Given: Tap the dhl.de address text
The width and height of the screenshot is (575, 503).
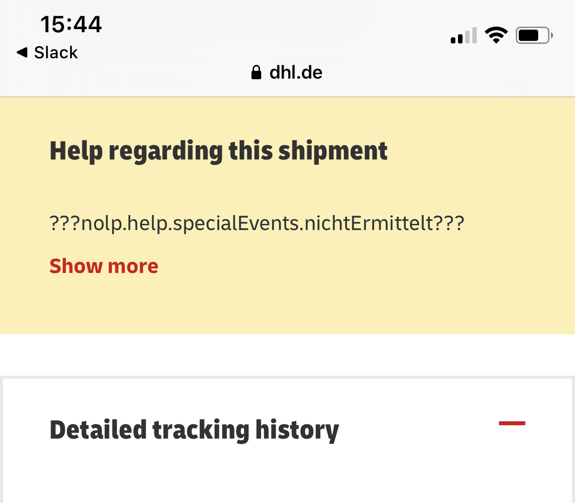Looking at the screenshot, I should point(295,73).
